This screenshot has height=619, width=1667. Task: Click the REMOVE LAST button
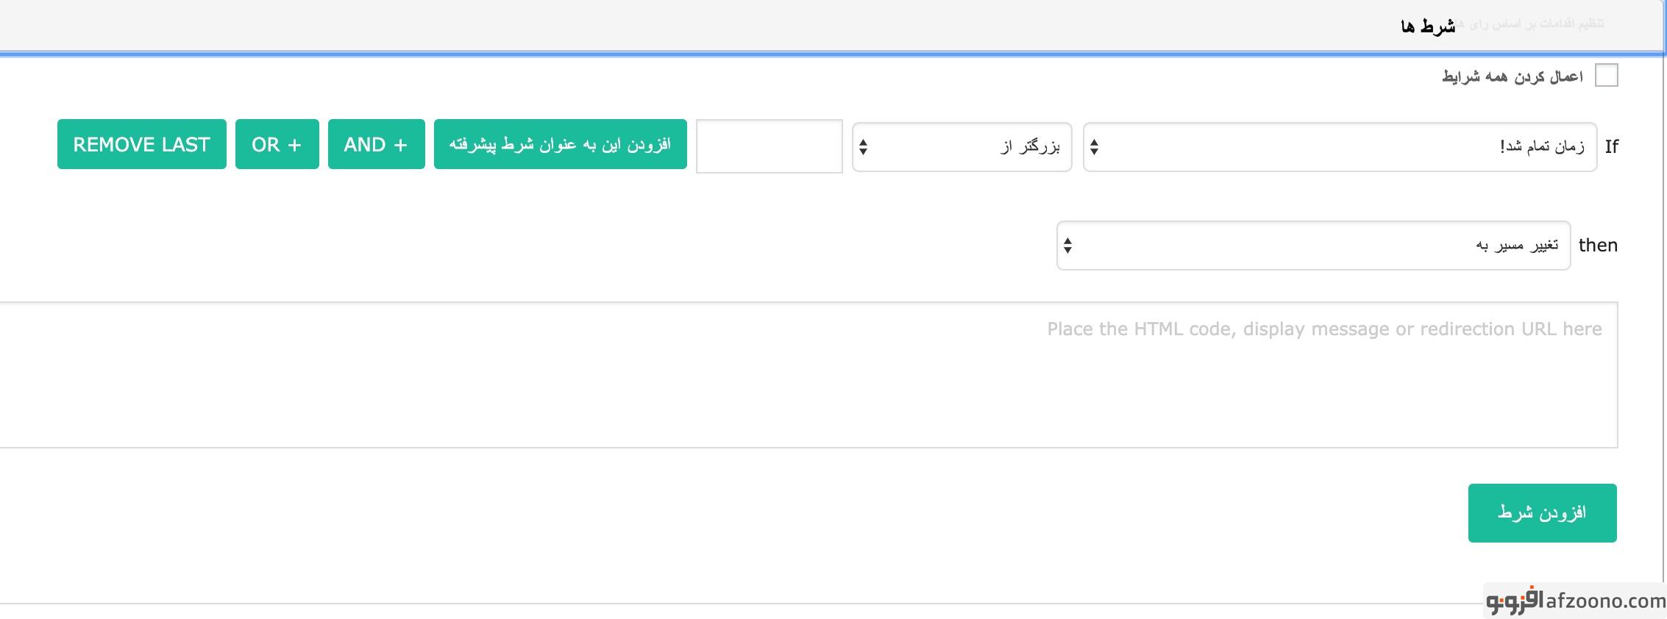[x=141, y=144]
